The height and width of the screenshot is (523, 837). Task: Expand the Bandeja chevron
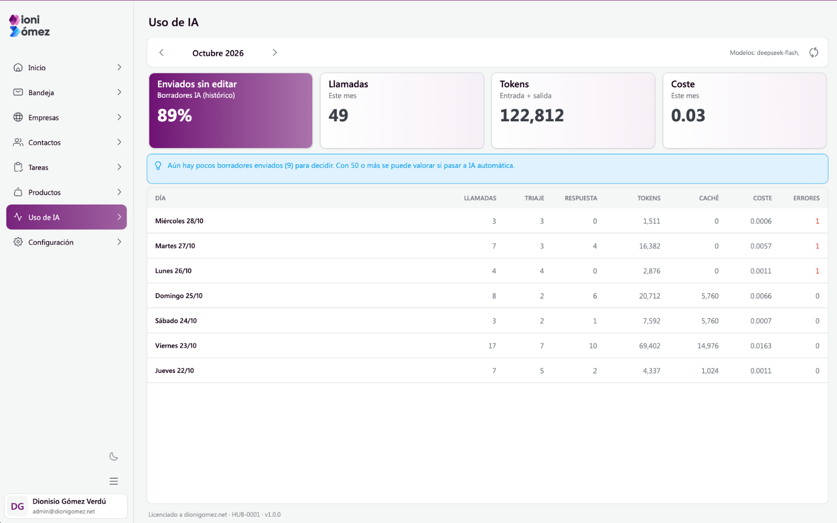pyautogui.click(x=119, y=92)
